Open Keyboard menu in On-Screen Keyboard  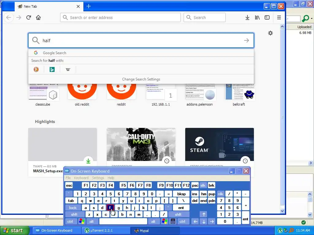click(81, 178)
